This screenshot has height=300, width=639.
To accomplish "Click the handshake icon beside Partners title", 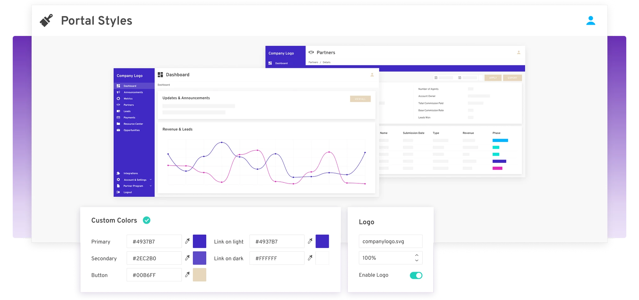I will pyautogui.click(x=311, y=52).
